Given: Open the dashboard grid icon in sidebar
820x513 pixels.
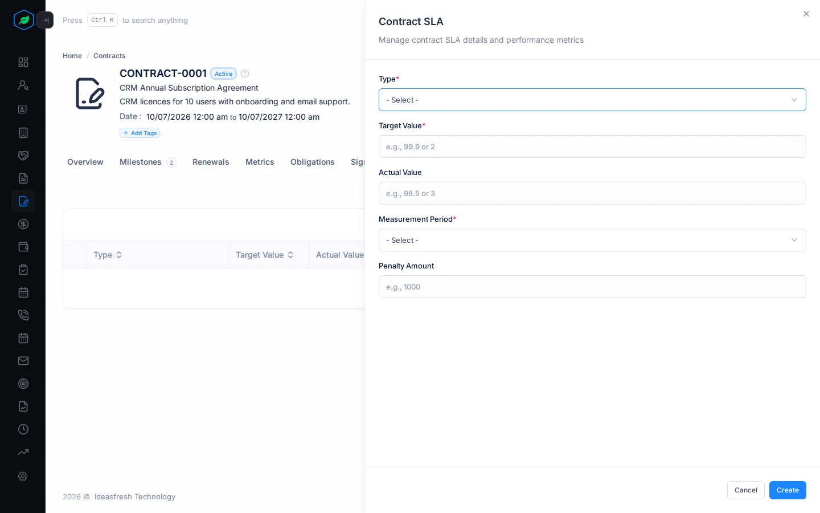Looking at the screenshot, I should tap(23, 62).
